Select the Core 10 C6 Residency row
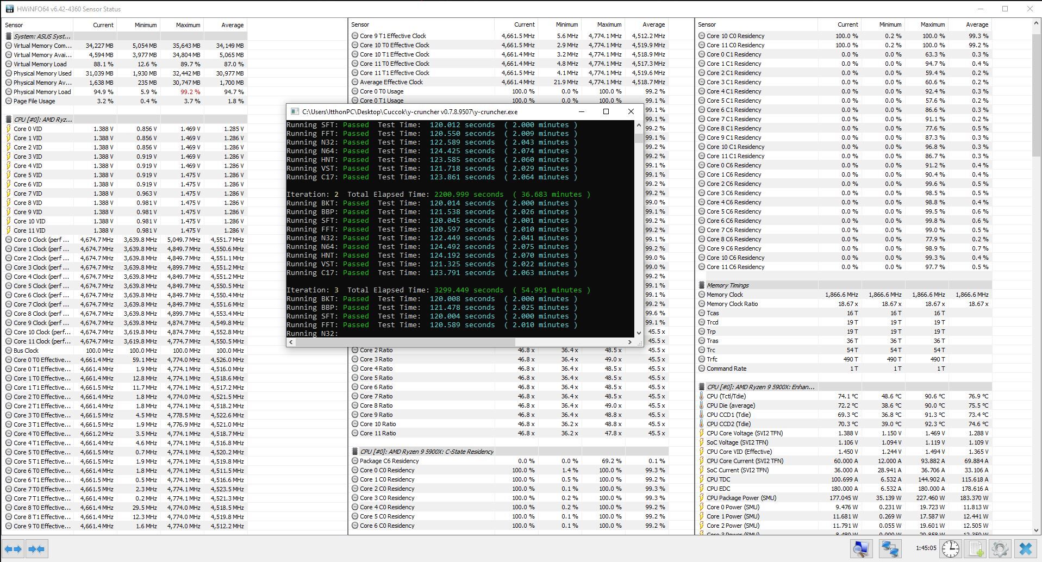 coord(845,258)
